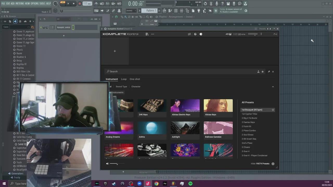Click the help question mark icon
333x187 pixels.
[222, 4]
